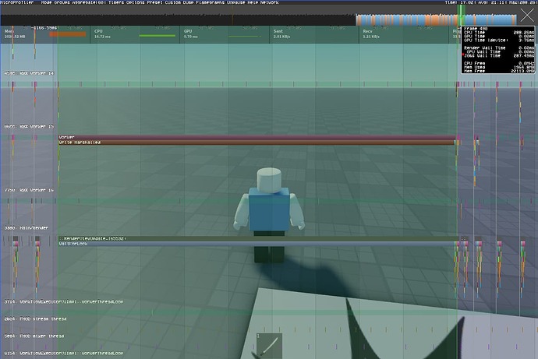
Task: Select the FMOD mixer thread label
Action: point(34,336)
